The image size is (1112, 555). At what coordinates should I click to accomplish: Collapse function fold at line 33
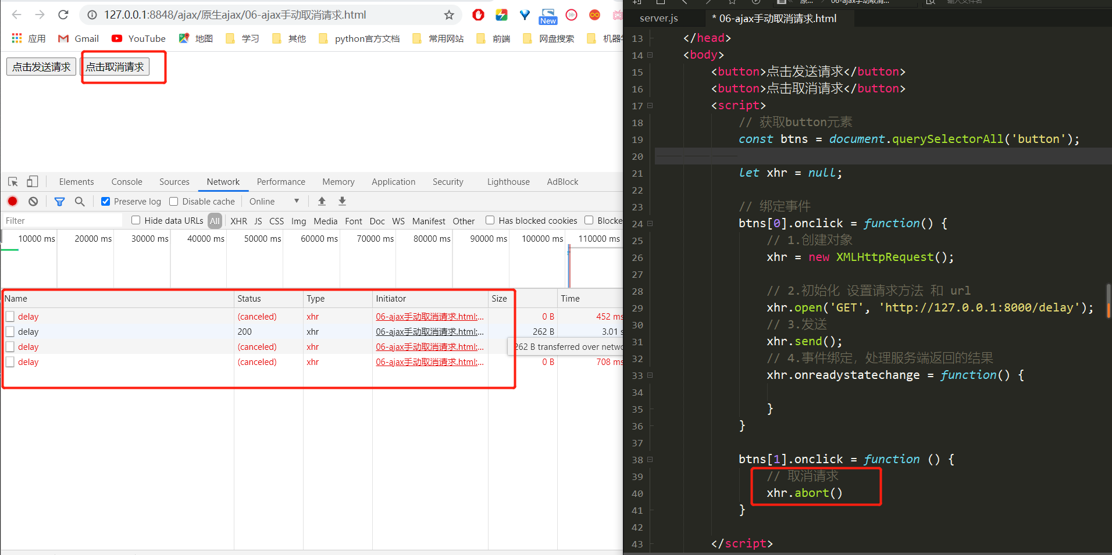pyautogui.click(x=650, y=375)
